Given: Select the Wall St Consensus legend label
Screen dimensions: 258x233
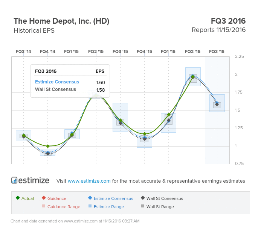Looking at the screenshot, I should click(165, 198).
